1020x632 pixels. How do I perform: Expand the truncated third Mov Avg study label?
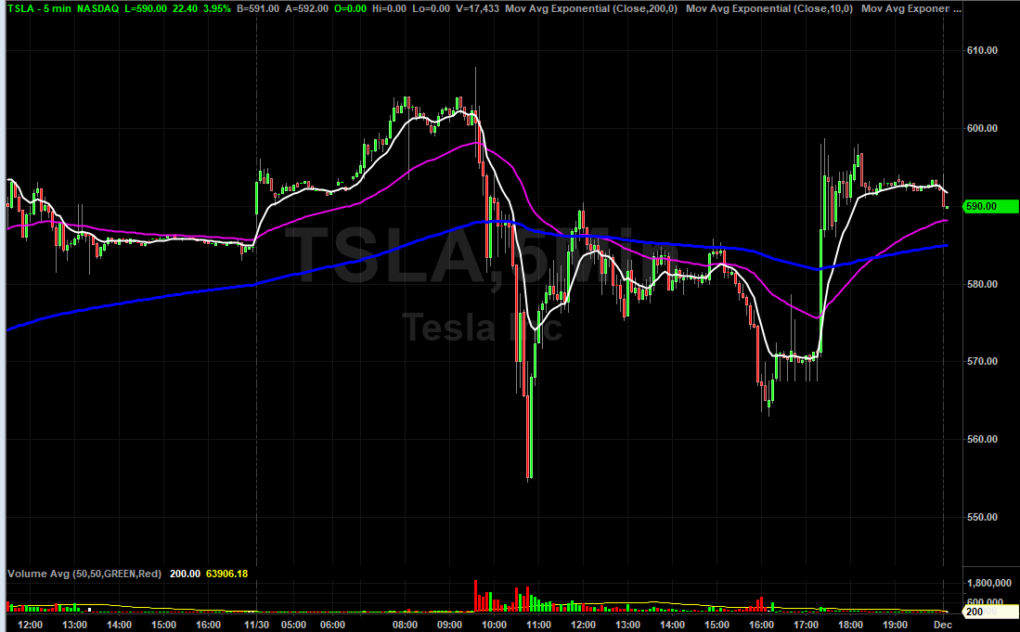910,8
